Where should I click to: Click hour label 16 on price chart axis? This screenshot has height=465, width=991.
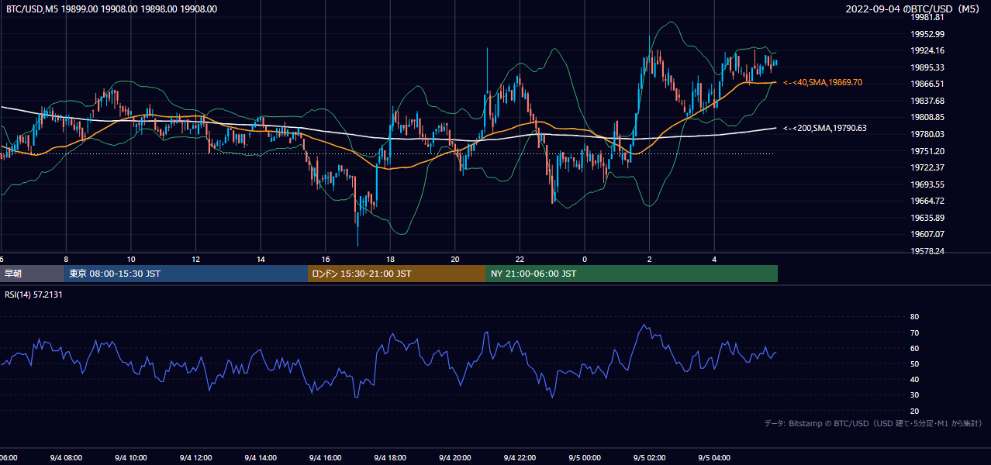(326, 259)
